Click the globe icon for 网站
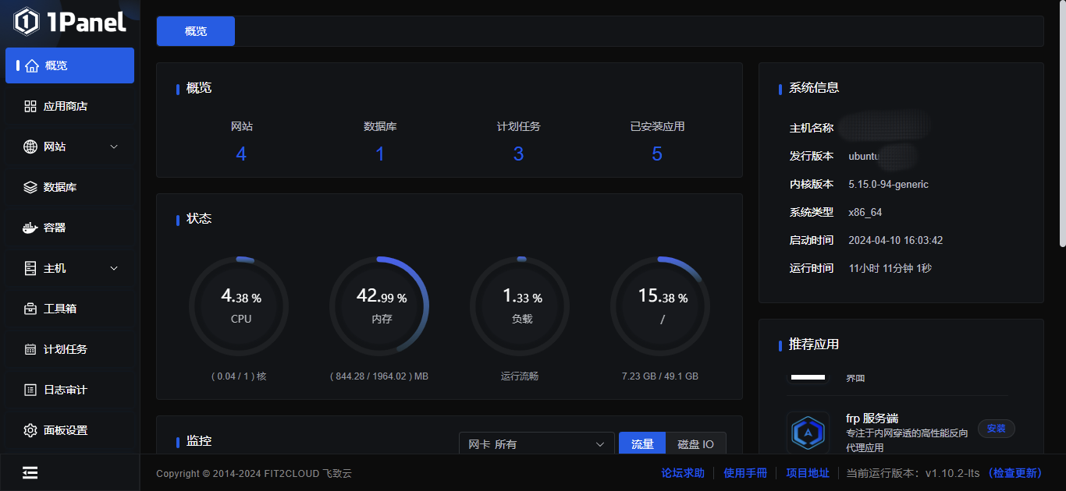1066x491 pixels. [30, 147]
